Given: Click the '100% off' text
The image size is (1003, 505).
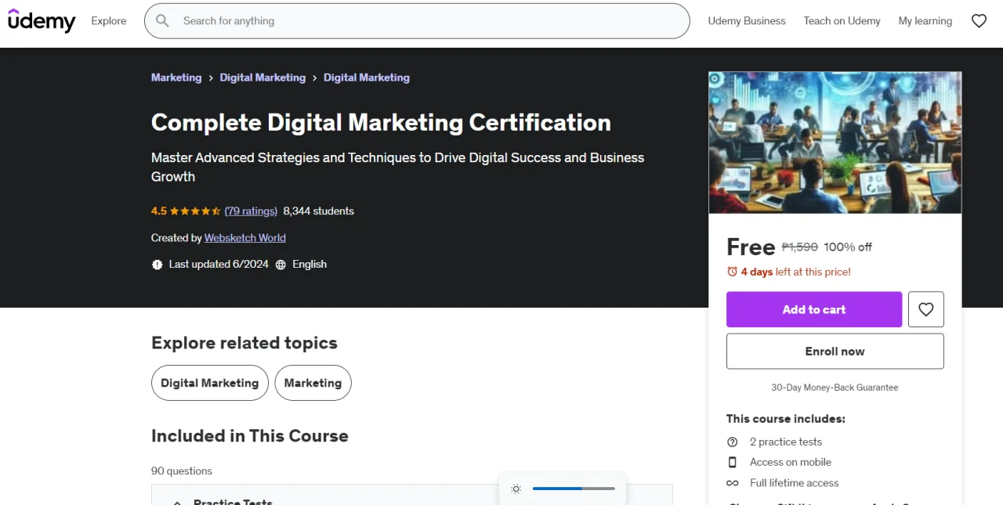Looking at the screenshot, I should 848,247.
